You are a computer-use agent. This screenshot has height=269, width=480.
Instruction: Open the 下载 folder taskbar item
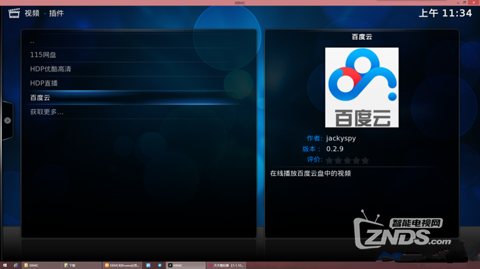82,265
